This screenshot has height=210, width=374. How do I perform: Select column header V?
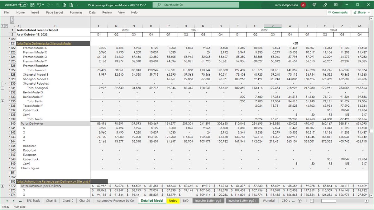point(273,26)
